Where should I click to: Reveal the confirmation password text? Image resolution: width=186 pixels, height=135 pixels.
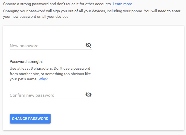tap(88, 95)
